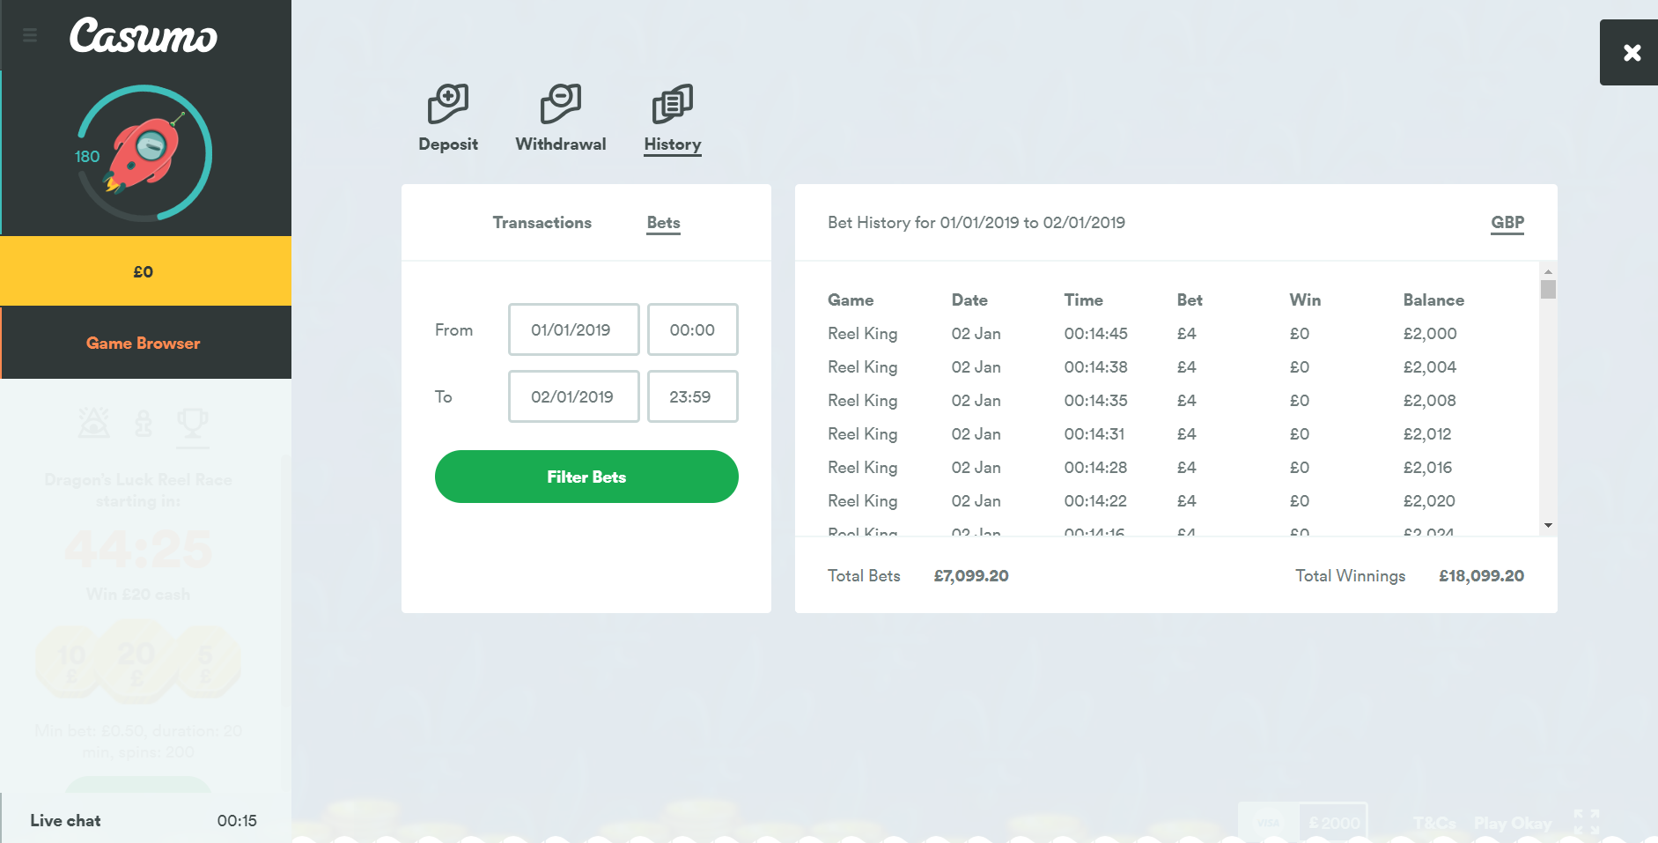
Task: Click the bet history scrollbar thumb
Action: [1548, 289]
